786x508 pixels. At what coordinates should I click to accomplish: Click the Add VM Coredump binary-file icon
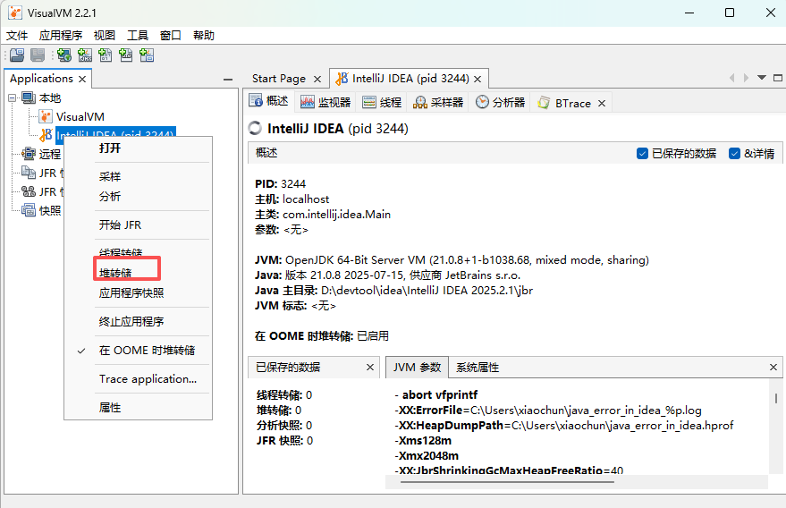coord(106,55)
